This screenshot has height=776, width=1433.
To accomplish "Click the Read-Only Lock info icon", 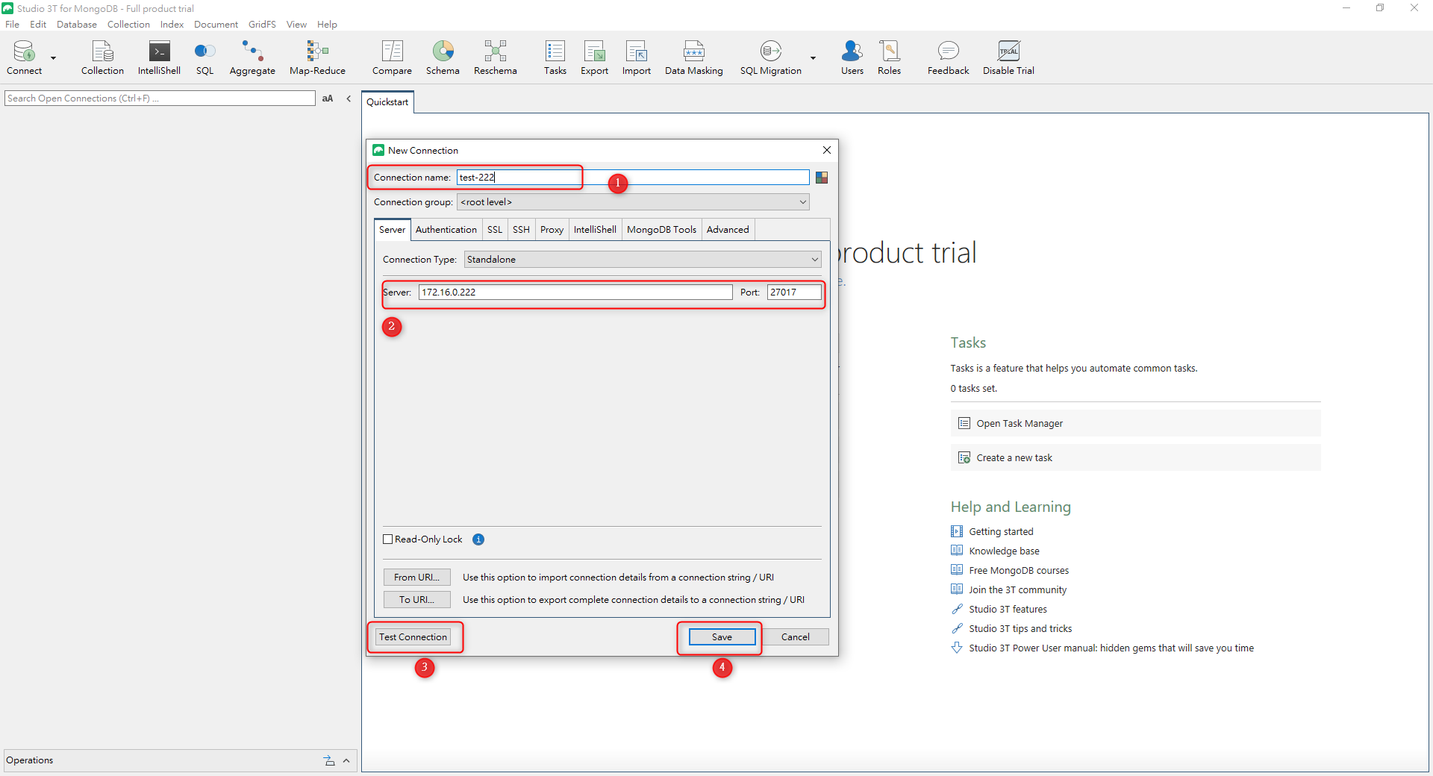I will coord(478,539).
